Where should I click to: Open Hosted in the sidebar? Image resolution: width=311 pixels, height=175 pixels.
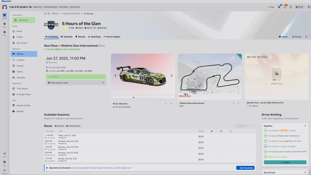click(x=24, y=66)
